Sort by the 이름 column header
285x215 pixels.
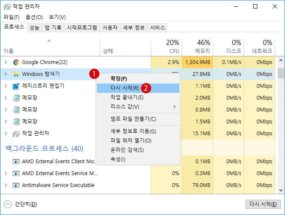pyautogui.click(x=50, y=47)
